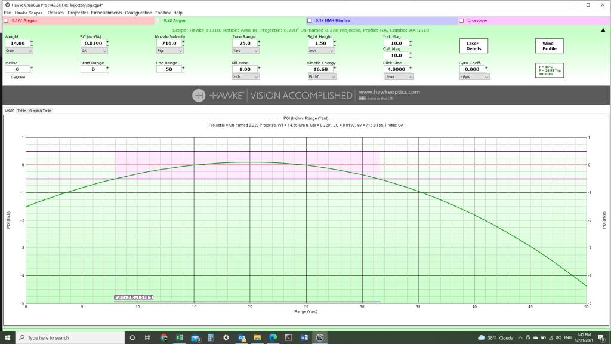The width and height of the screenshot is (611, 344).
Task: Open Excel from the taskbar
Action: click(179, 338)
